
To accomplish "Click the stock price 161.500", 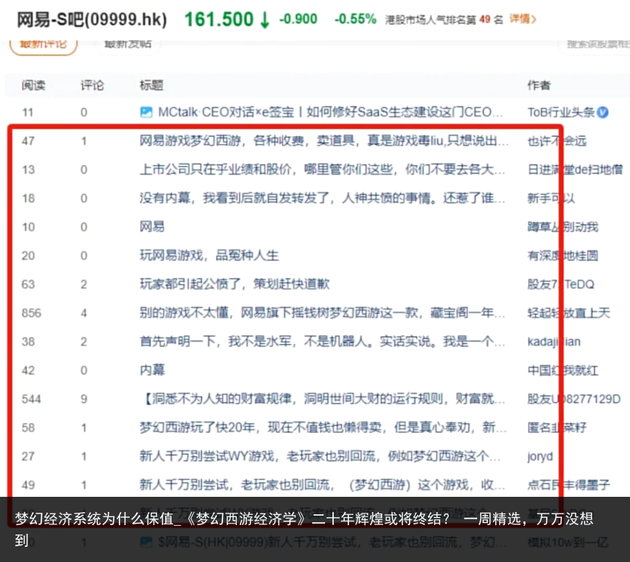I will (219, 20).
